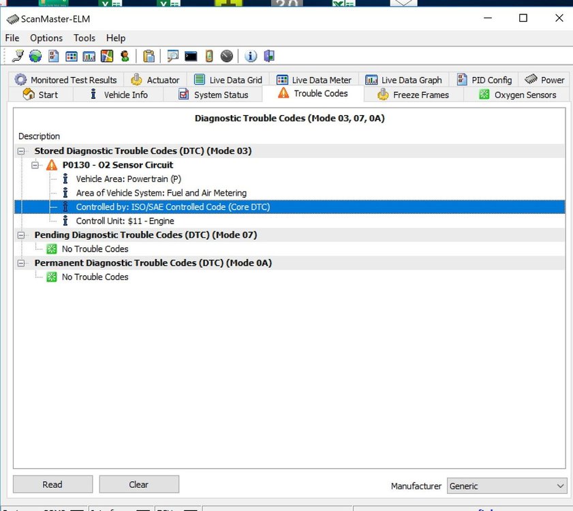Open the Tools menu

pos(84,38)
